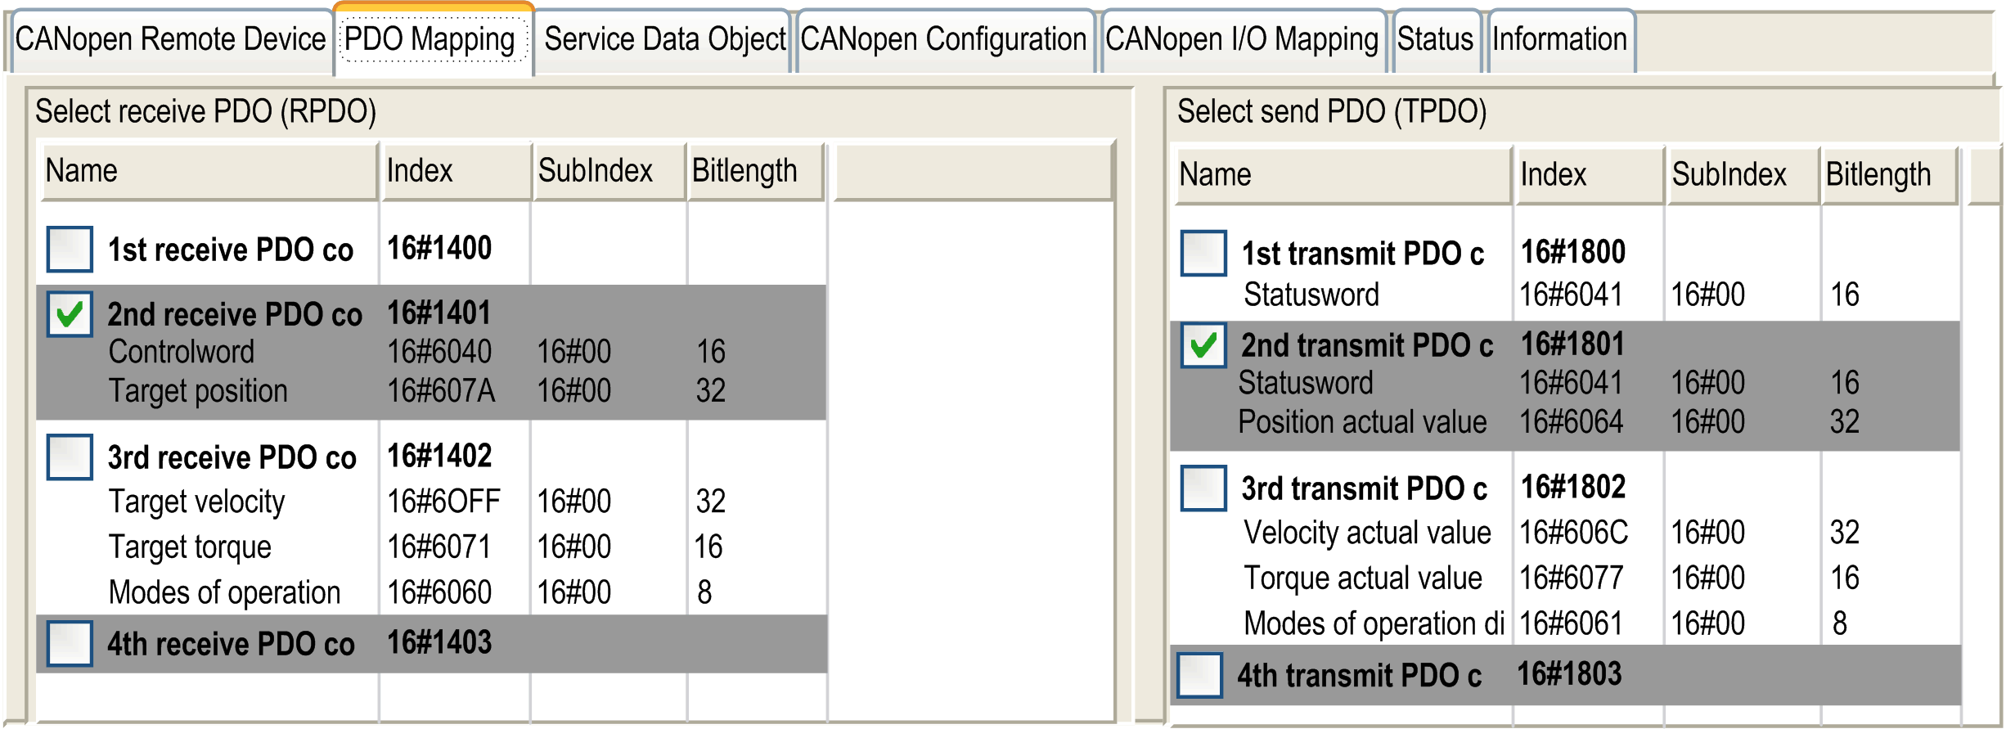
Task: Enable the 1st transmit PDO checkbox
Action: click(1203, 253)
